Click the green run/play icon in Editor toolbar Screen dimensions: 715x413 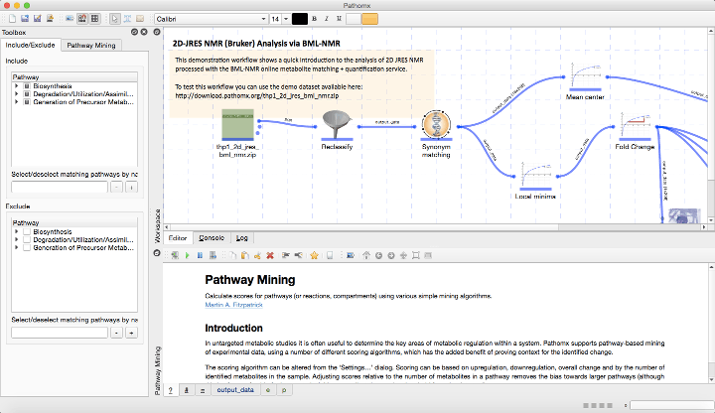coord(187,255)
